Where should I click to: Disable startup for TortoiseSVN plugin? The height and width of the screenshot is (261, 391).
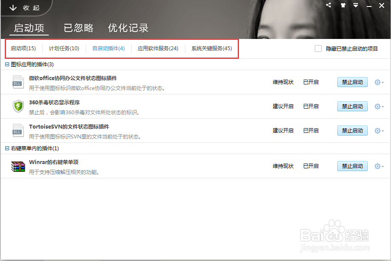point(352,131)
